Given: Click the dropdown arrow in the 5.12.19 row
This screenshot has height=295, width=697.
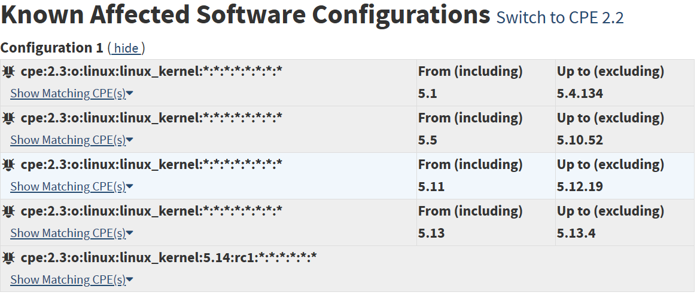Looking at the screenshot, I should (x=130, y=187).
